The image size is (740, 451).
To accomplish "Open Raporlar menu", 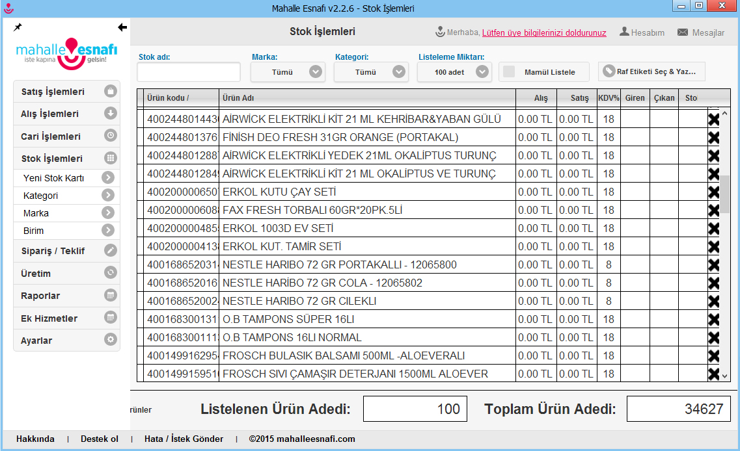I will pos(66,296).
